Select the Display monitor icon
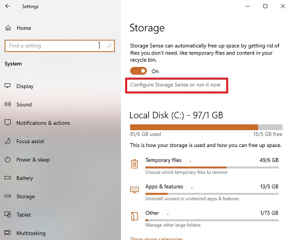The height and width of the screenshot is (240, 289). point(8,86)
